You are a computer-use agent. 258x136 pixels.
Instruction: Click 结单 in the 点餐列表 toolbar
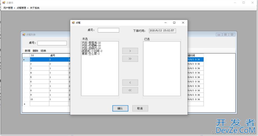(x=43, y=51)
